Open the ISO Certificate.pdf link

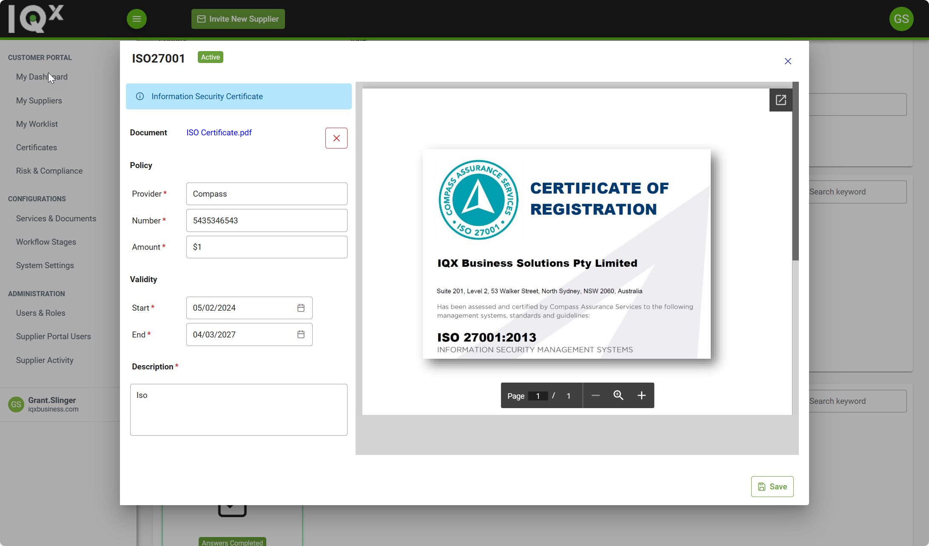(x=219, y=132)
